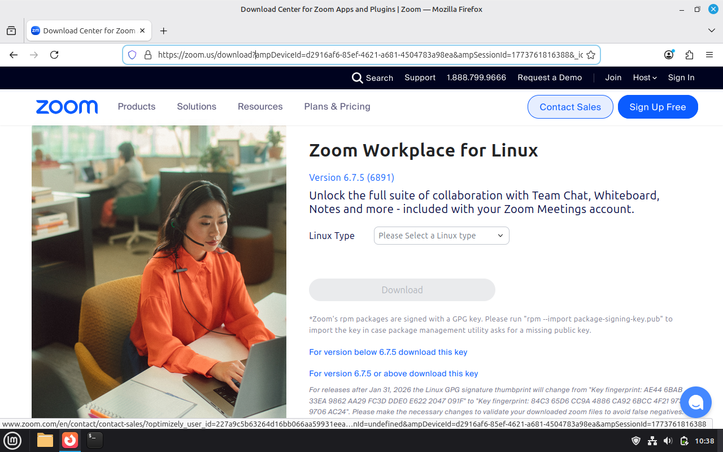Close the Download Center tab
Screen dimensions: 723x452
point(142,31)
